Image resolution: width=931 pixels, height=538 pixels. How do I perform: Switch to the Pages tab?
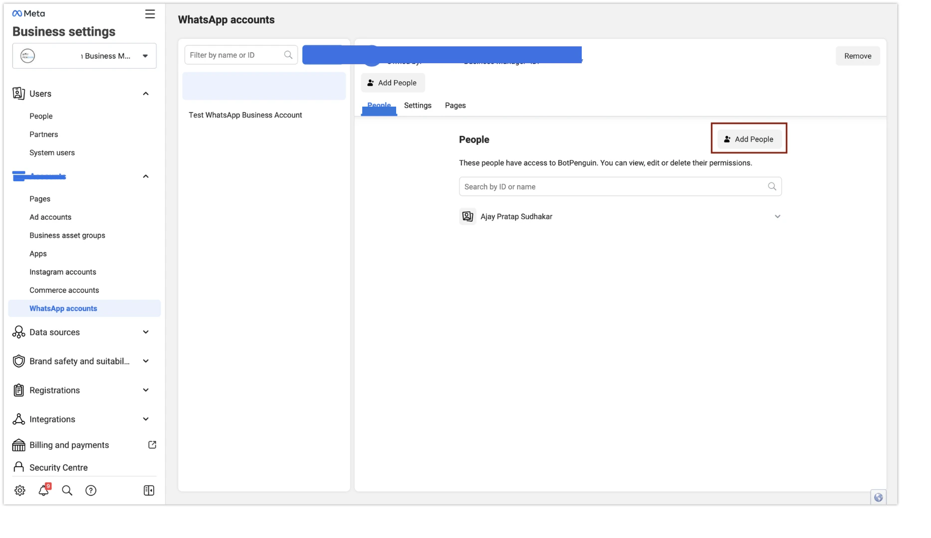pos(456,106)
